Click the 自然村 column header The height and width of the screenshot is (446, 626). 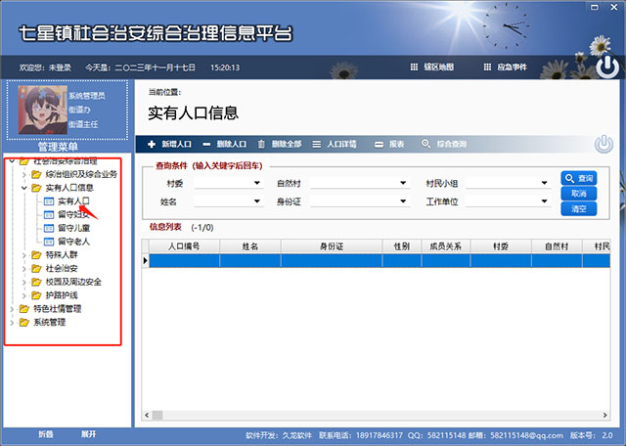557,246
